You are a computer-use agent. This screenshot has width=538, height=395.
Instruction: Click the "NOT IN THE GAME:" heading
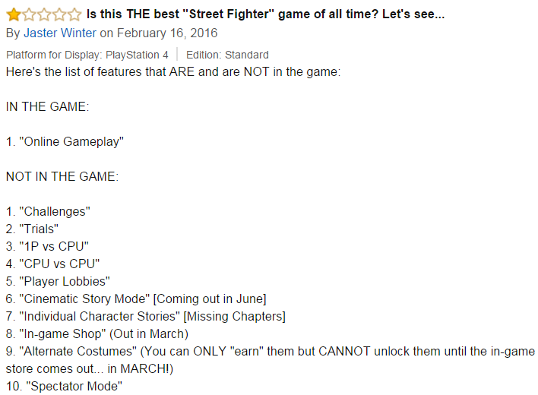[x=62, y=176]
